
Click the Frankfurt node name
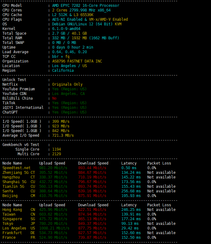12,233
